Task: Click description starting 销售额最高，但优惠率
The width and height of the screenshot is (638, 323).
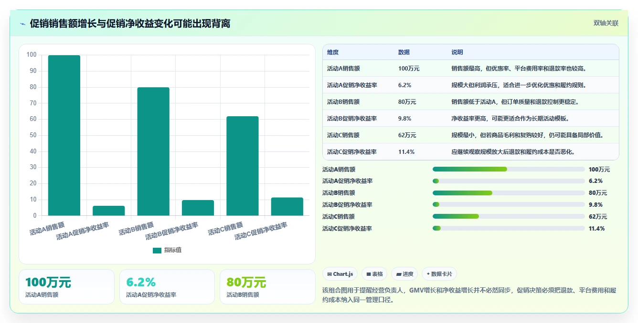Action: click(519, 69)
